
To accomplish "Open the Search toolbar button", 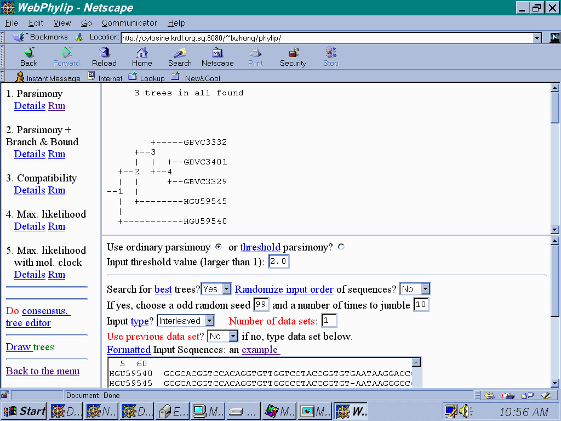I will point(180,57).
